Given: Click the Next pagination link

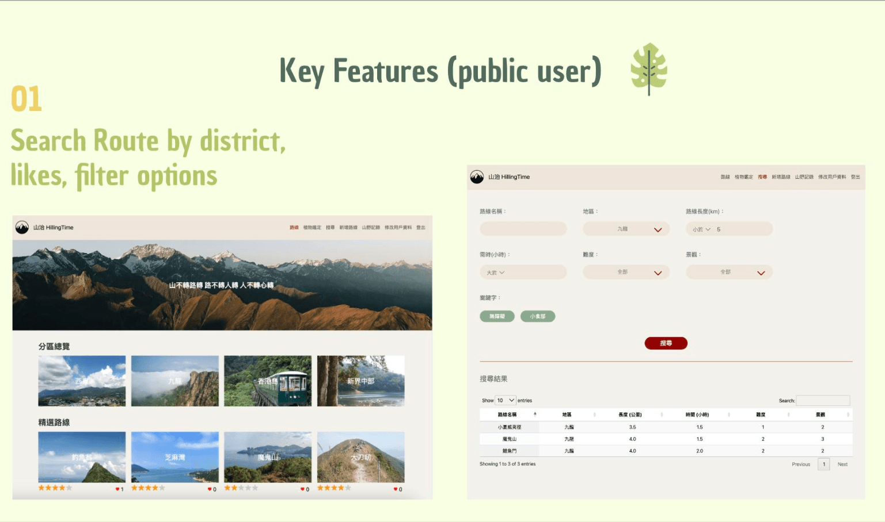Looking at the screenshot, I should [842, 465].
